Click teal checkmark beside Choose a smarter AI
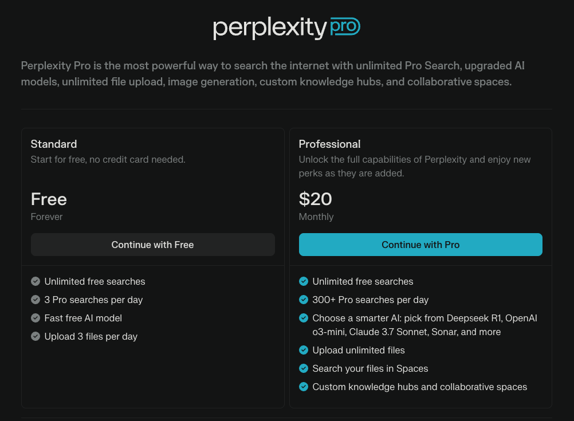 tap(304, 318)
